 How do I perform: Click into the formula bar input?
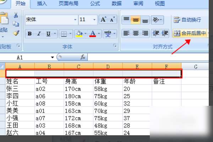click(148, 58)
